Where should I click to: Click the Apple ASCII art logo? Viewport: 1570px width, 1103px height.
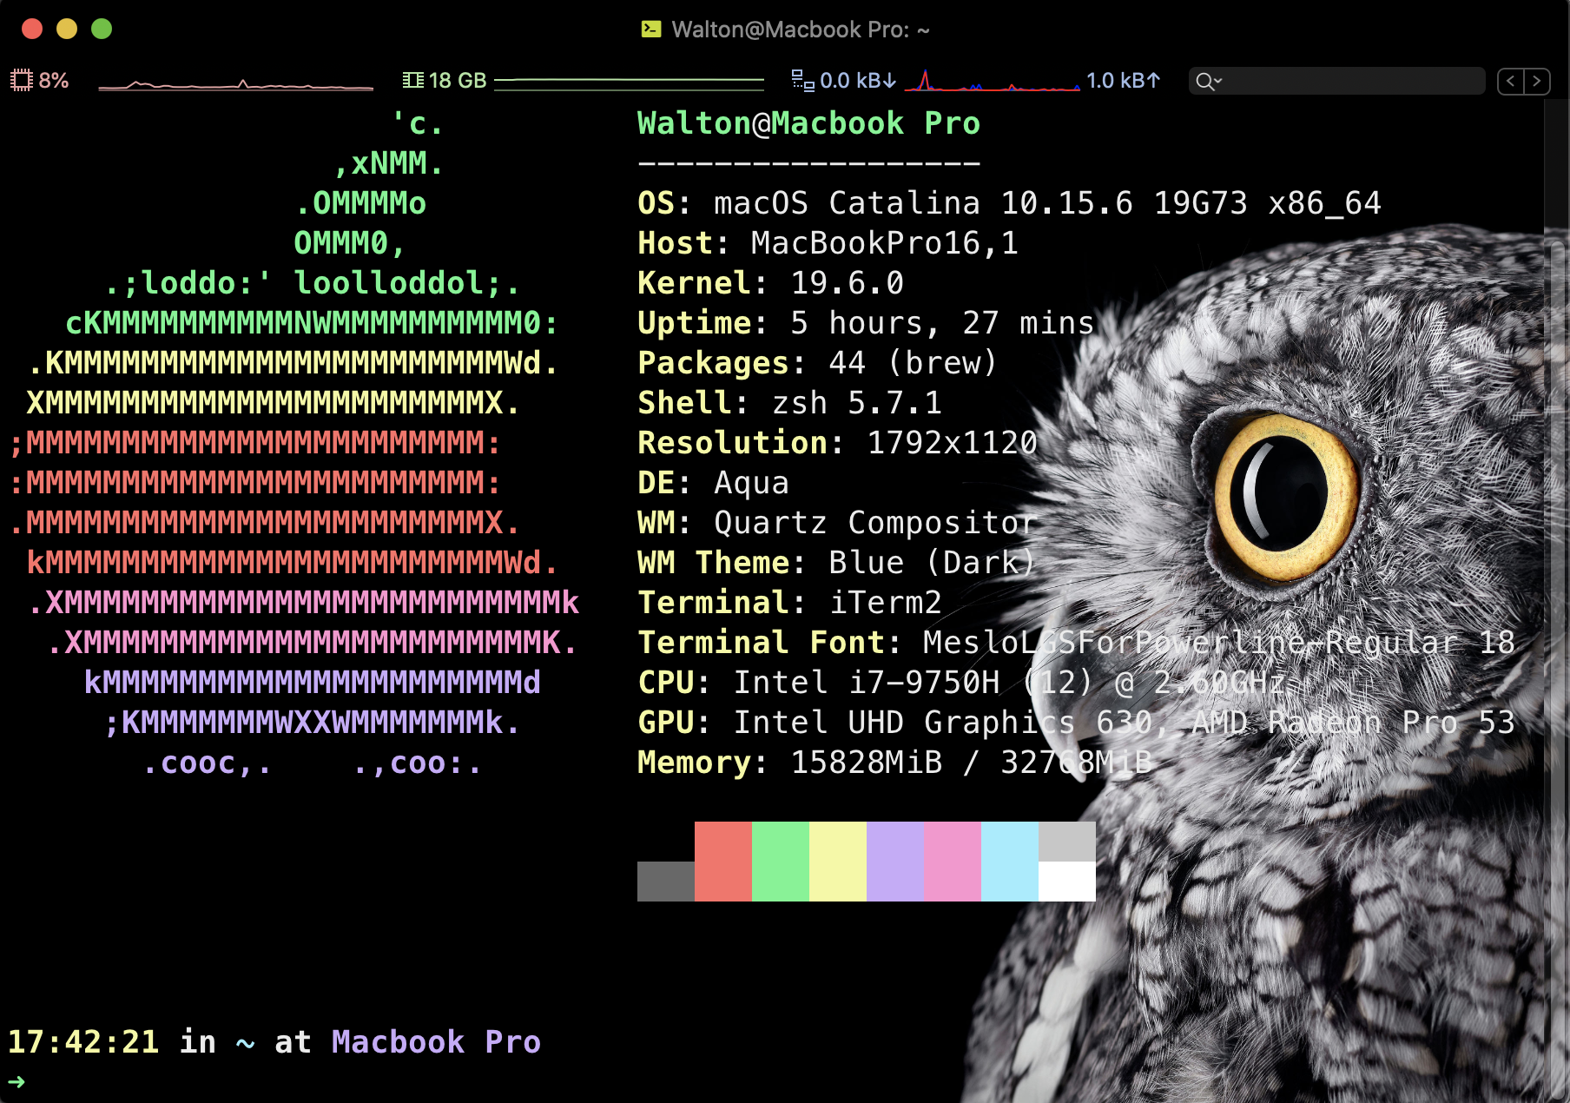coord(294,443)
